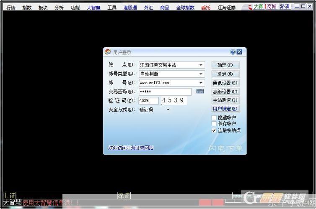Click the 深证 status bar label
The image size is (316, 209).
tap(124, 196)
